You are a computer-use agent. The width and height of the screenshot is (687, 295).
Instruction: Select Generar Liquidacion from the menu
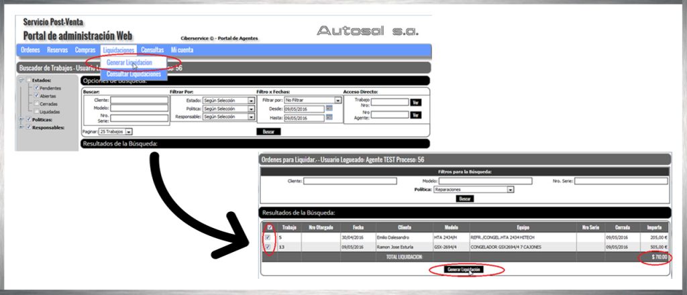coord(129,62)
